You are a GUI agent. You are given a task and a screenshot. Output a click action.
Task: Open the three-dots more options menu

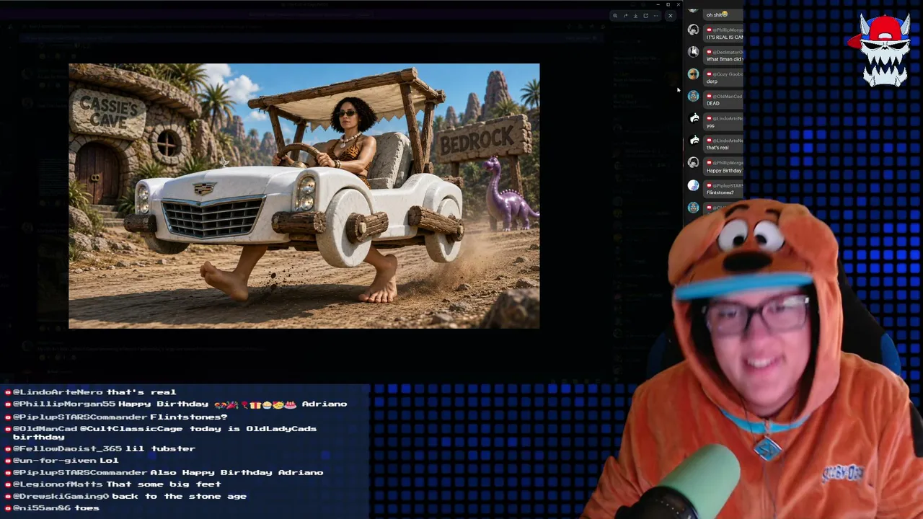click(655, 16)
